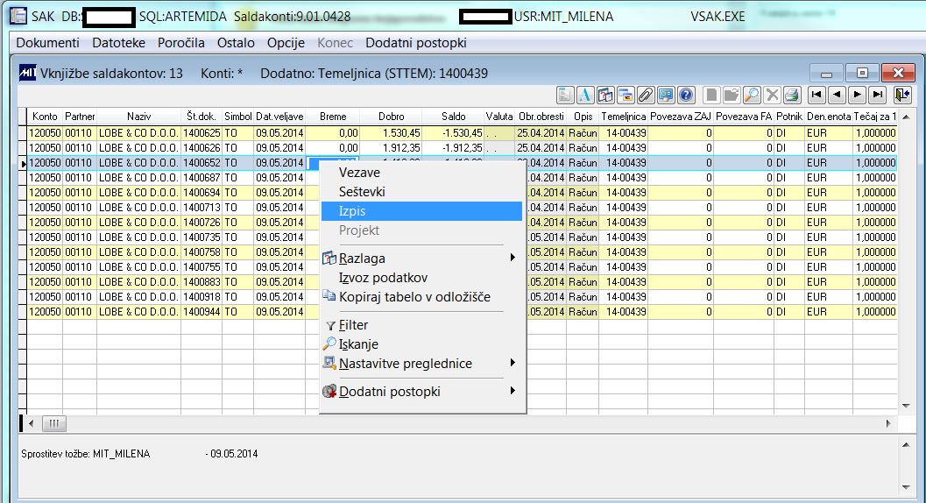Open the Datoteke menu
The image size is (926, 503).
click(118, 43)
